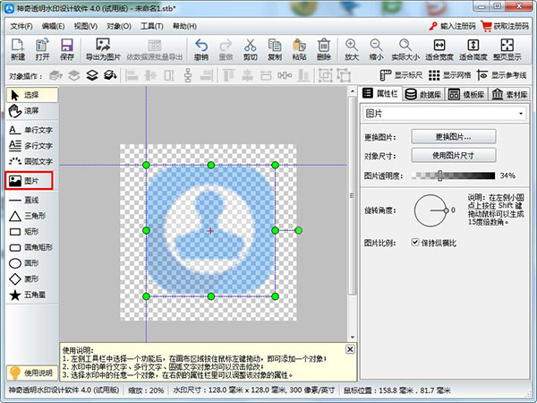Click the 图片透明度 opacity slider
The height and width of the screenshot is (403, 537).
[453, 176]
